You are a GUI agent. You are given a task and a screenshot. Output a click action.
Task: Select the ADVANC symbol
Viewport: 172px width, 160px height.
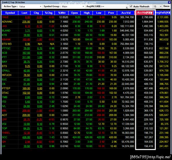point(7,22)
